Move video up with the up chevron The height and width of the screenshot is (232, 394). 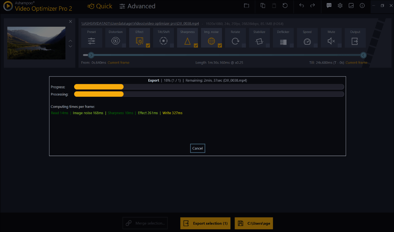[70, 41]
